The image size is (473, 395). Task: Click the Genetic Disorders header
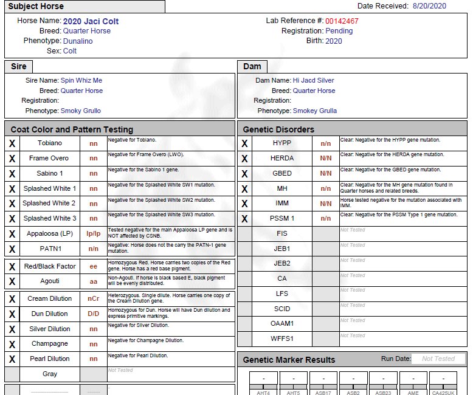353,129
